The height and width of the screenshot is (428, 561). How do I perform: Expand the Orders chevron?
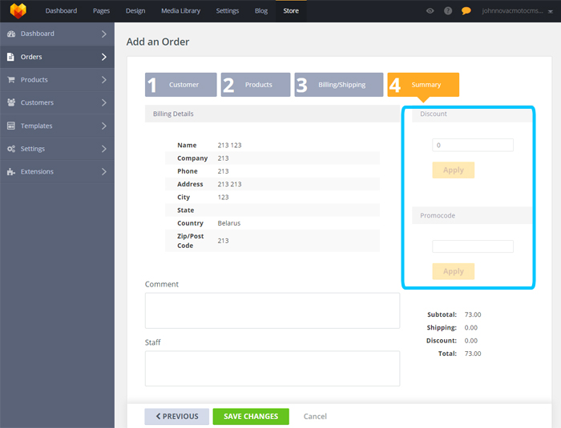(x=103, y=57)
